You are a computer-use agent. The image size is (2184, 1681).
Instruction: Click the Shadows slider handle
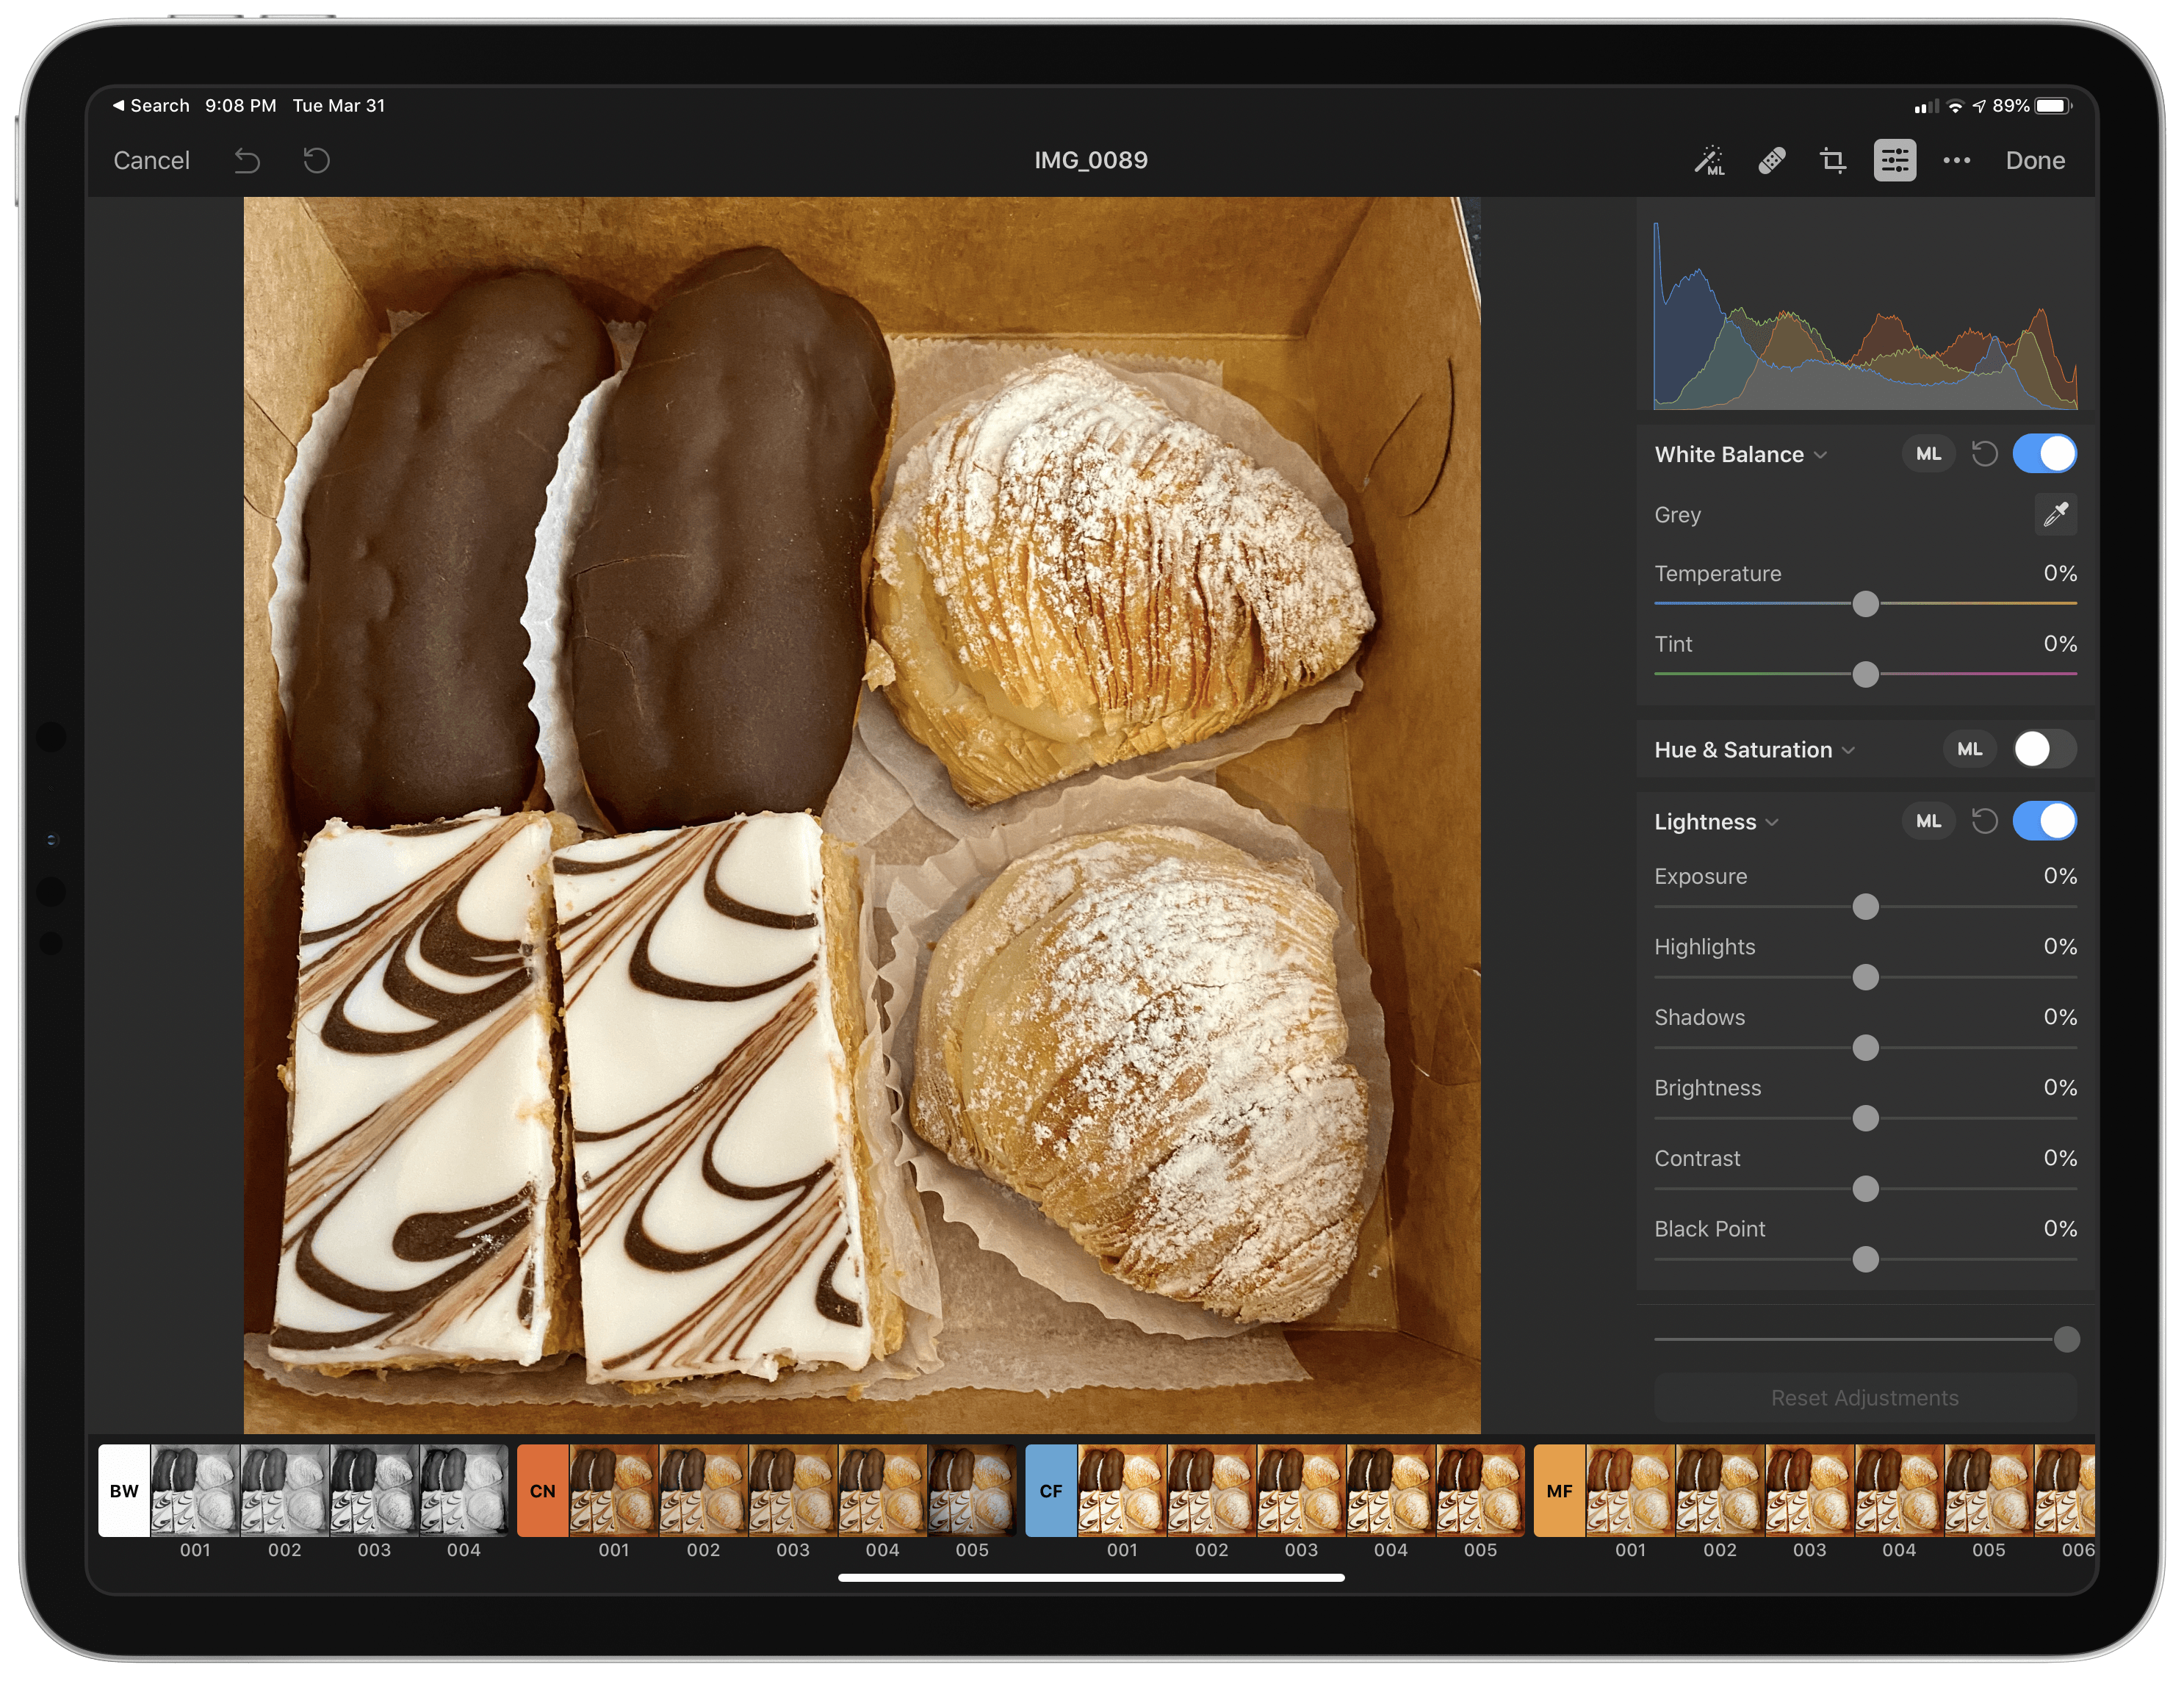pos(1865,1047)
